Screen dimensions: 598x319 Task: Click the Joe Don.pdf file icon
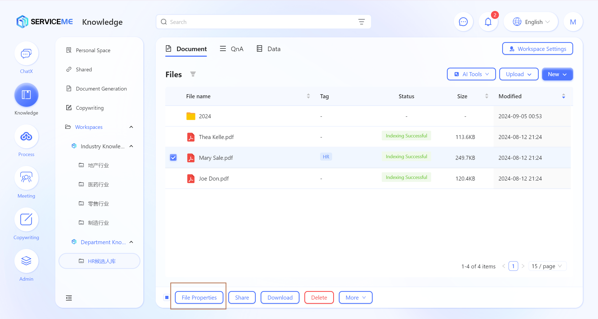[x=191, y=178]
